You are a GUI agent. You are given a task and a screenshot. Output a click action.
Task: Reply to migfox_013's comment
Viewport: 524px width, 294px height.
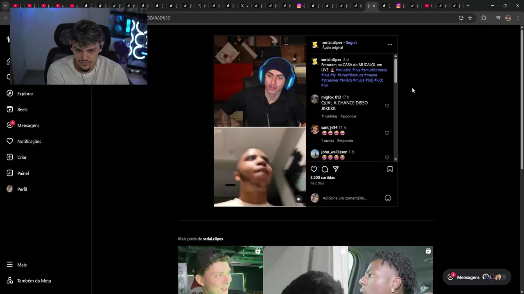348,116
